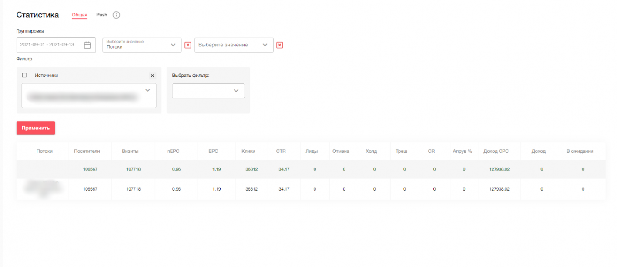Click the Лиды column header
Screen dimensions: 617x267
click(312, 152)
